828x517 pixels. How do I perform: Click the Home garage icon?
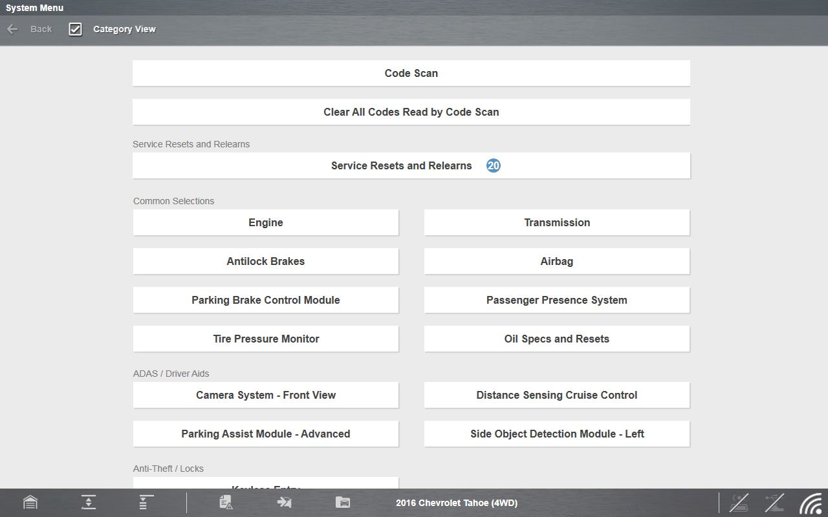(30, 502)
